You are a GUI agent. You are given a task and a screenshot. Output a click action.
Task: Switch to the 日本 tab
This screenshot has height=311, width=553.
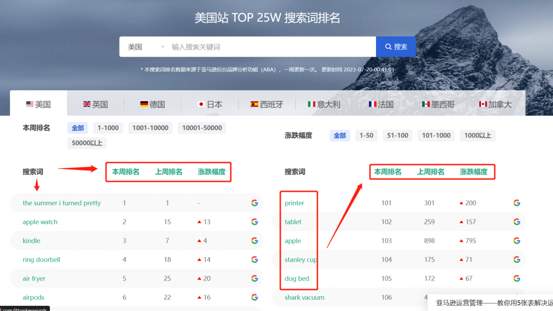pyautogui.click(x=210, y=104)
